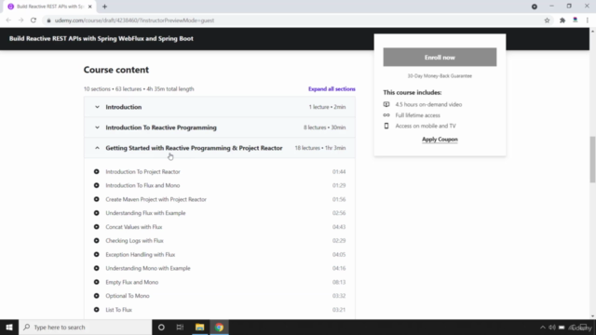
Task: Show hidden system tray icons
Action: coord(542,328)
